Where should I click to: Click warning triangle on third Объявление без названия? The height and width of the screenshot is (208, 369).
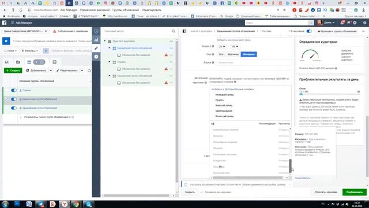(166, 83)
